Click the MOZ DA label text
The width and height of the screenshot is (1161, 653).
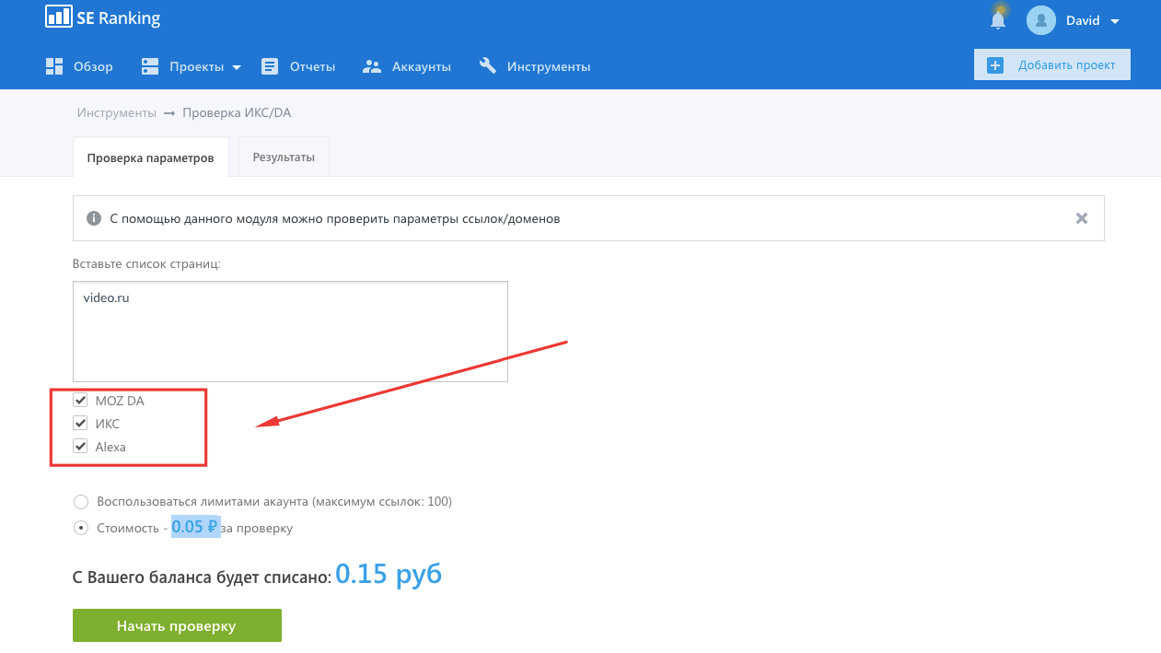point(120,401)
